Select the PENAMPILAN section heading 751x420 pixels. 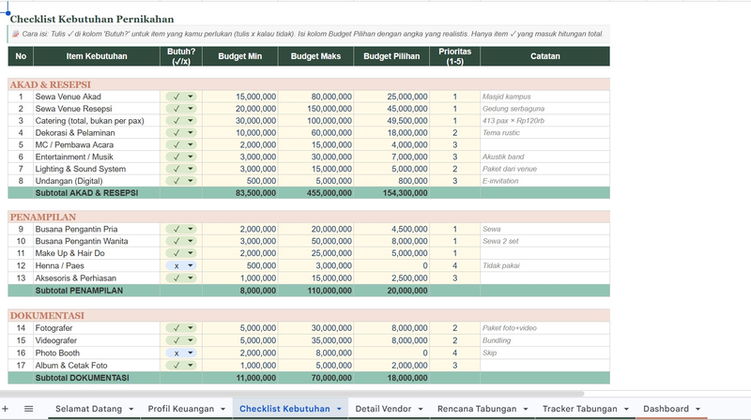click(43, 217)
